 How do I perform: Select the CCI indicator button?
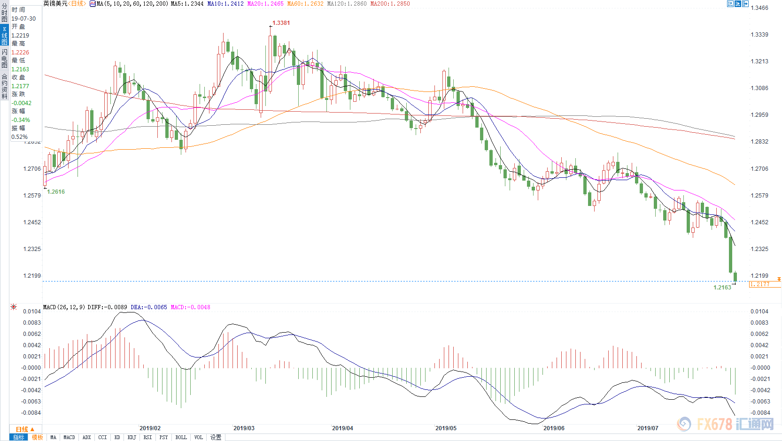[x=103, y=437]
